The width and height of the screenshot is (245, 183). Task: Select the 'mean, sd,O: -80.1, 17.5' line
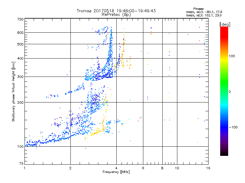[x=204, y=12]
